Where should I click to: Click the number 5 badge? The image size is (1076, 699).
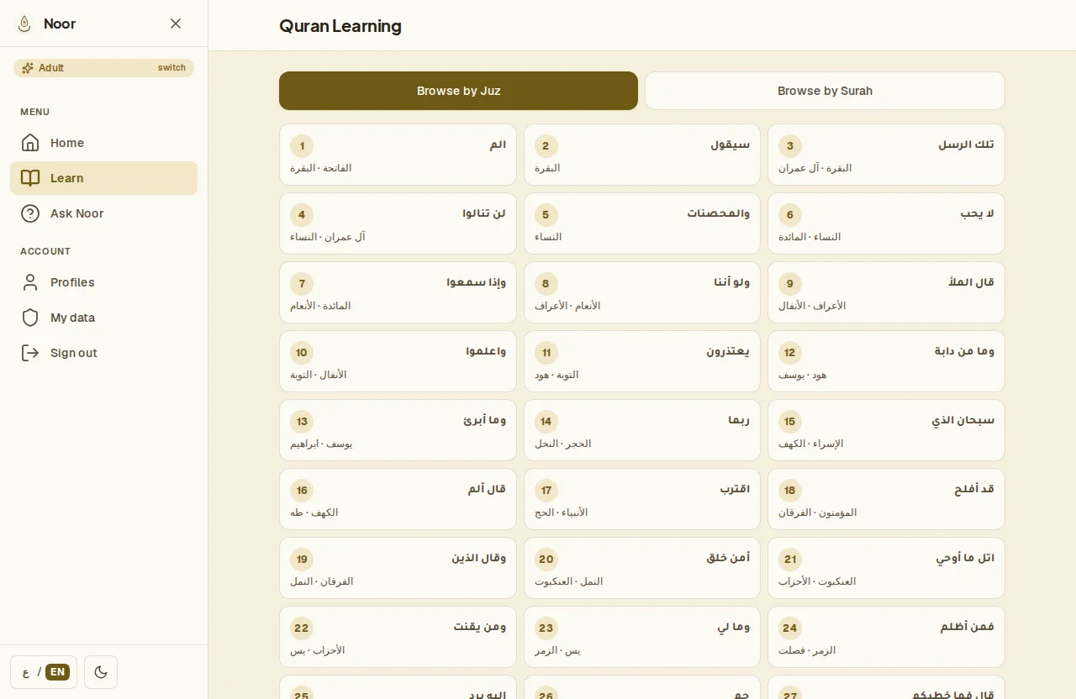pos(546,214)
